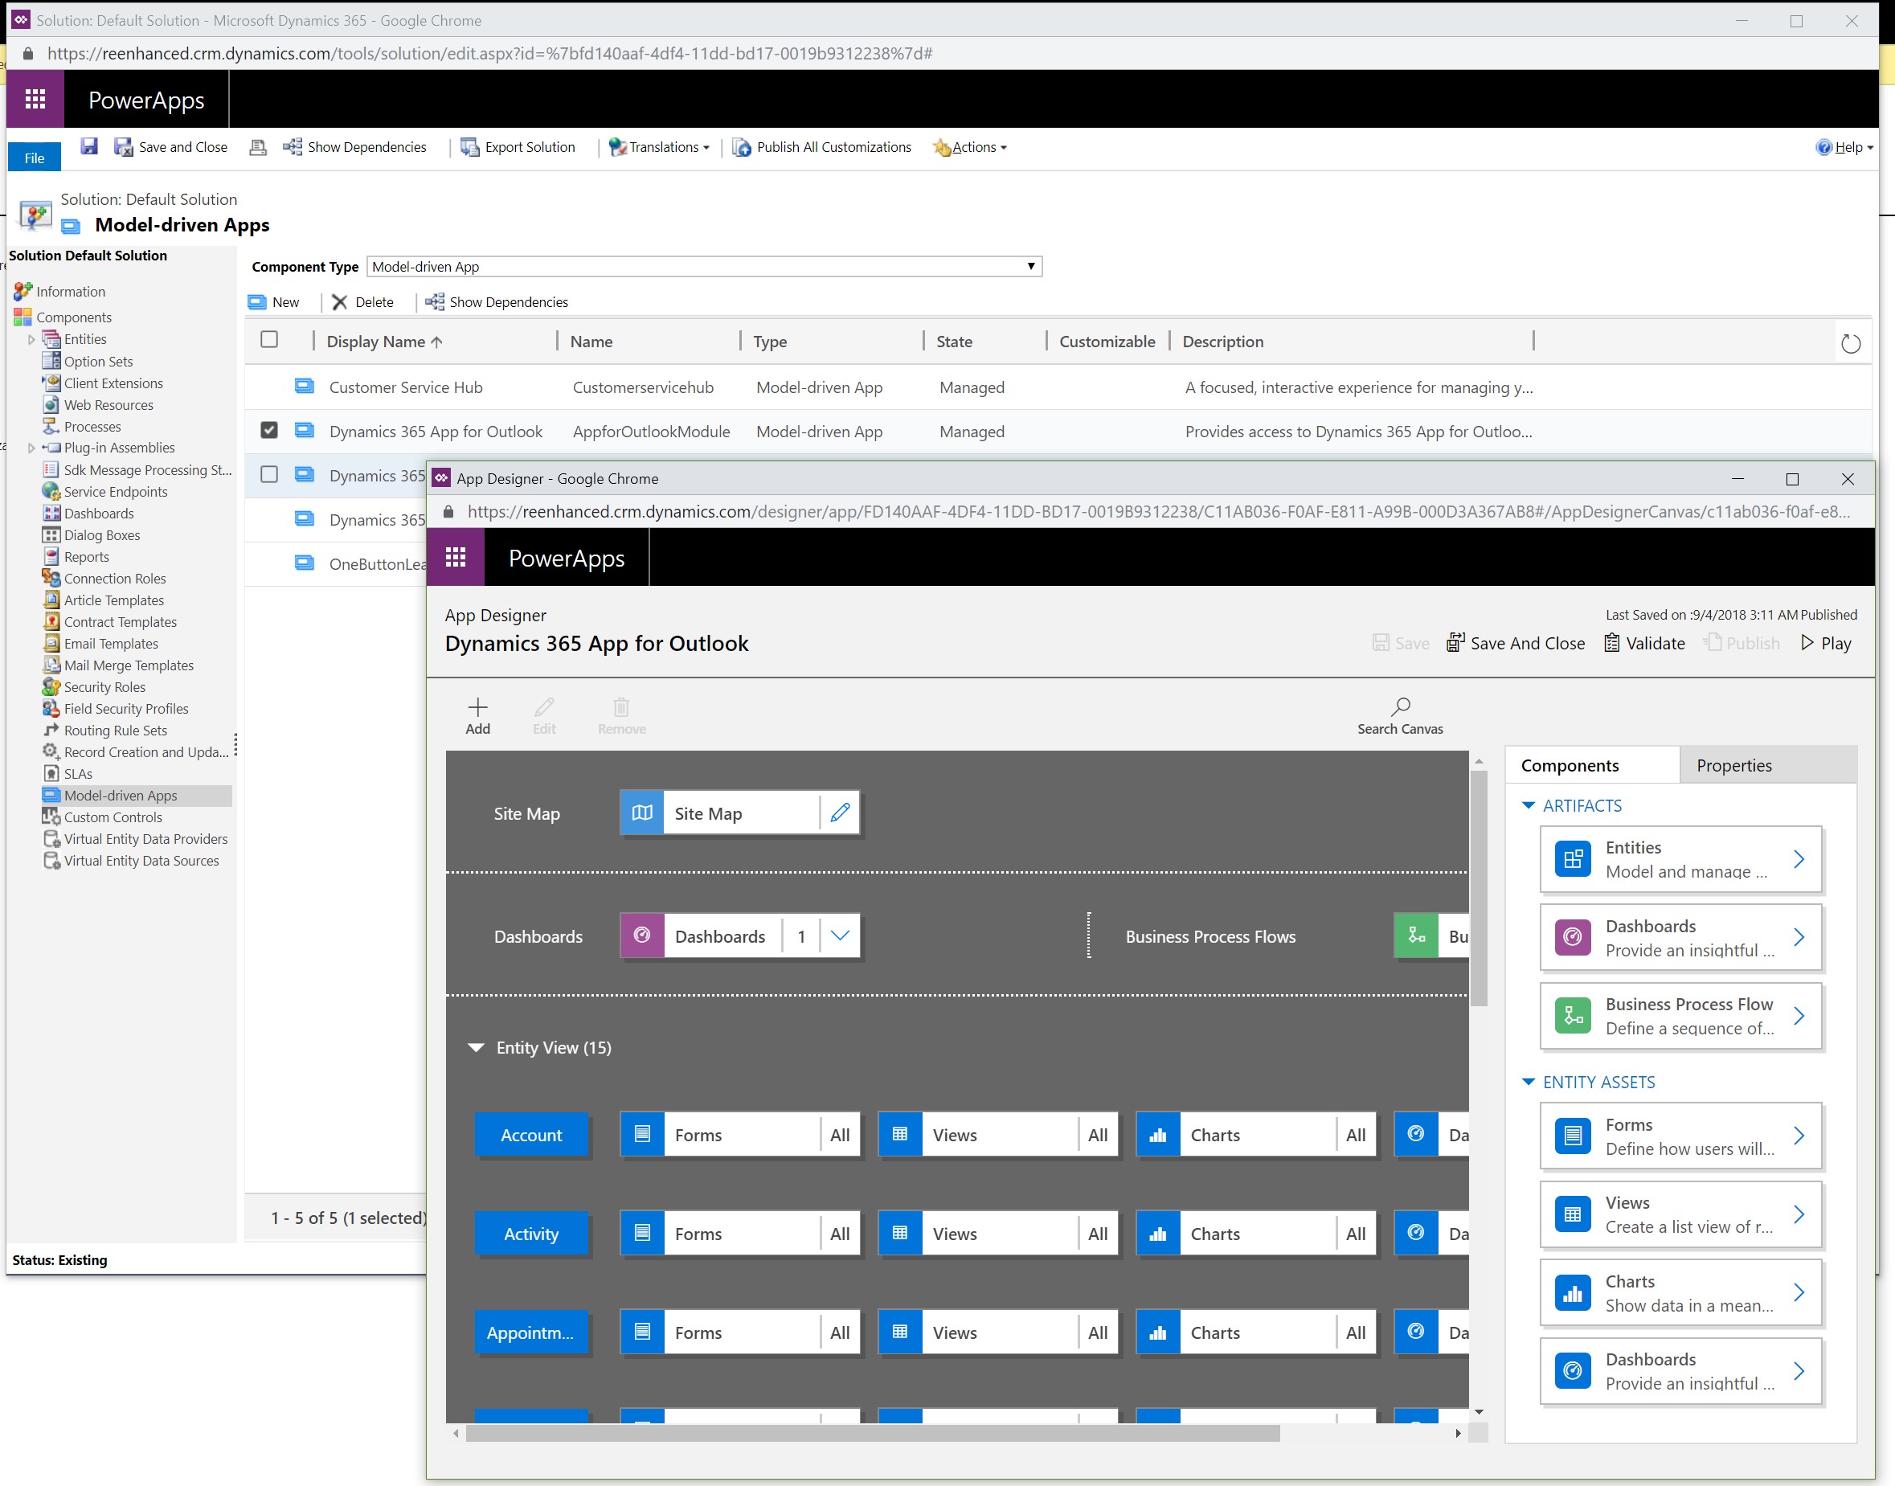Image resolution: width=1895 pixels, height=1486 pixels.
Task: Open Forms entity asset card arrow
Action: (x=1799, y=1136)
